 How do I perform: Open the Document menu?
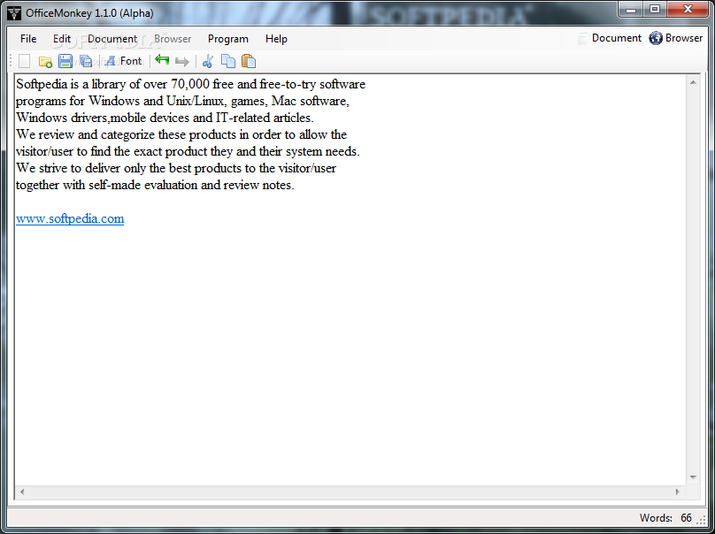tap(112, 39)
